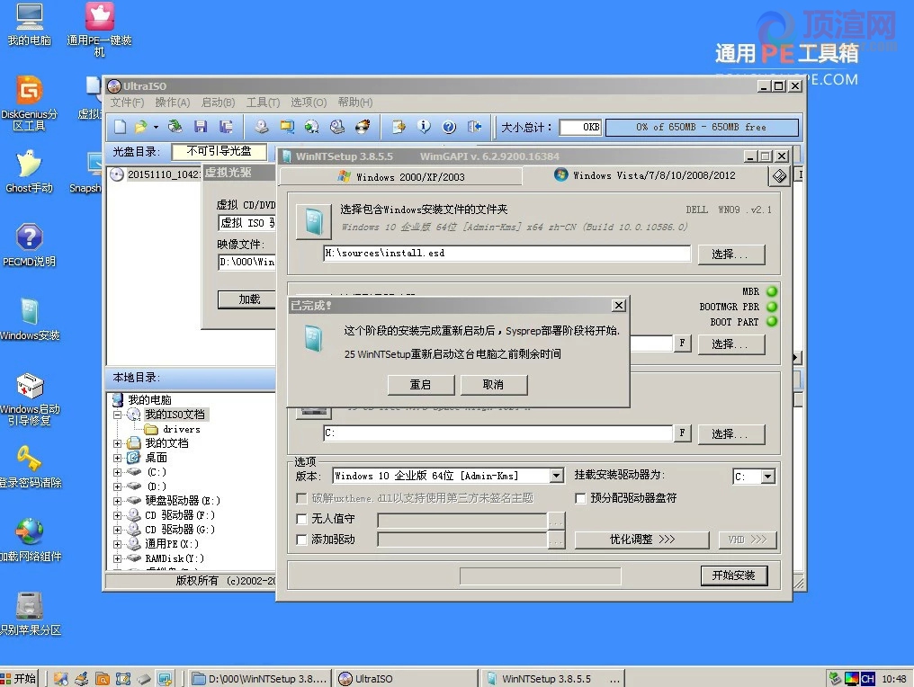914x687 pixels.
Task: Click the Open file icon in UltraISO toolbar
Action: click(140, 127)
